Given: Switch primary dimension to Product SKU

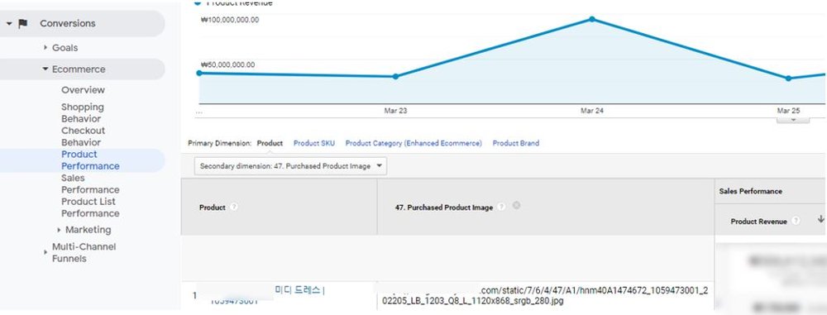Looking at the screenshot, I should point(313,143).
